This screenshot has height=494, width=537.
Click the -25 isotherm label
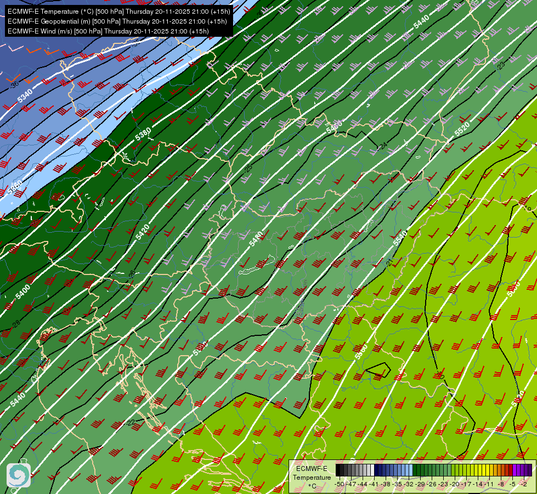coord(248,167)
